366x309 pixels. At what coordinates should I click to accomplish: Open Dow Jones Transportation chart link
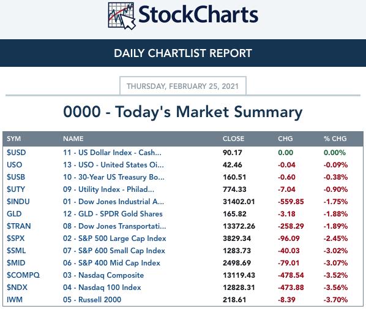point(114,226)
